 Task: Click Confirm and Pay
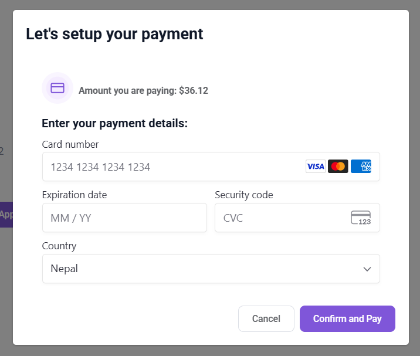pos(347,319)
